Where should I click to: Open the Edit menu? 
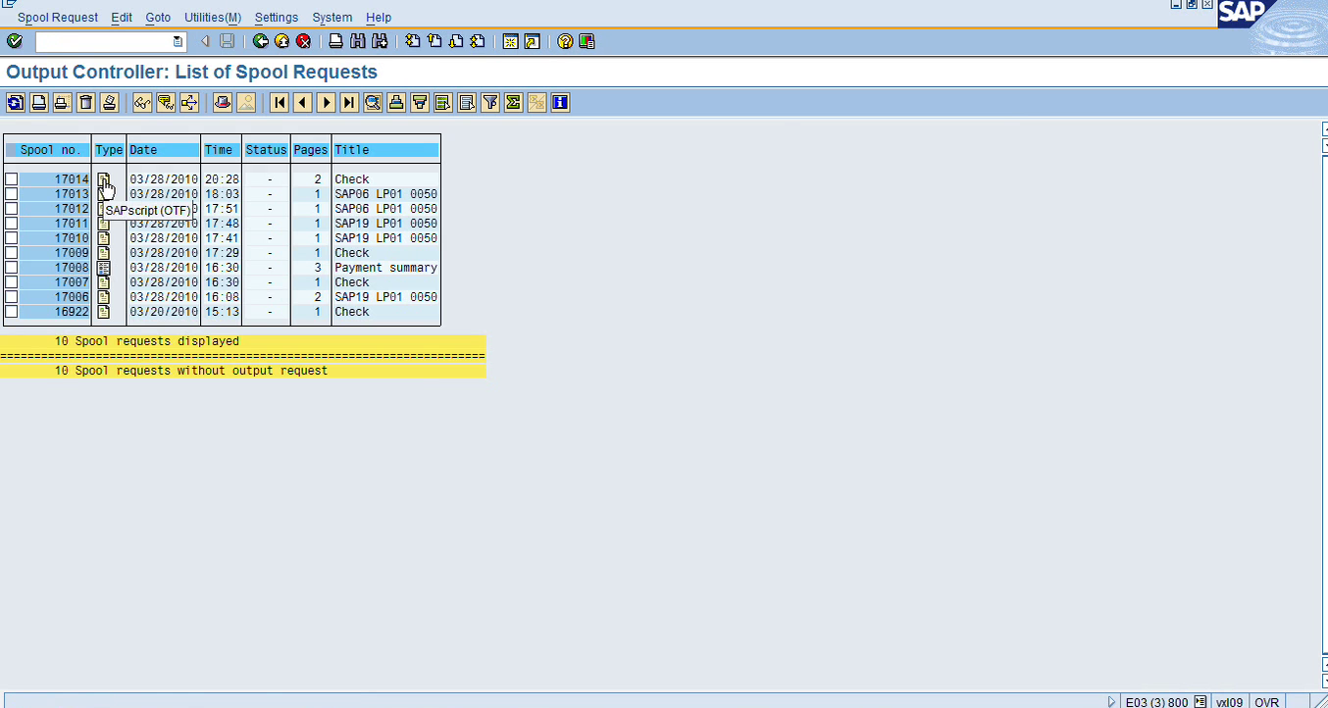122,18
